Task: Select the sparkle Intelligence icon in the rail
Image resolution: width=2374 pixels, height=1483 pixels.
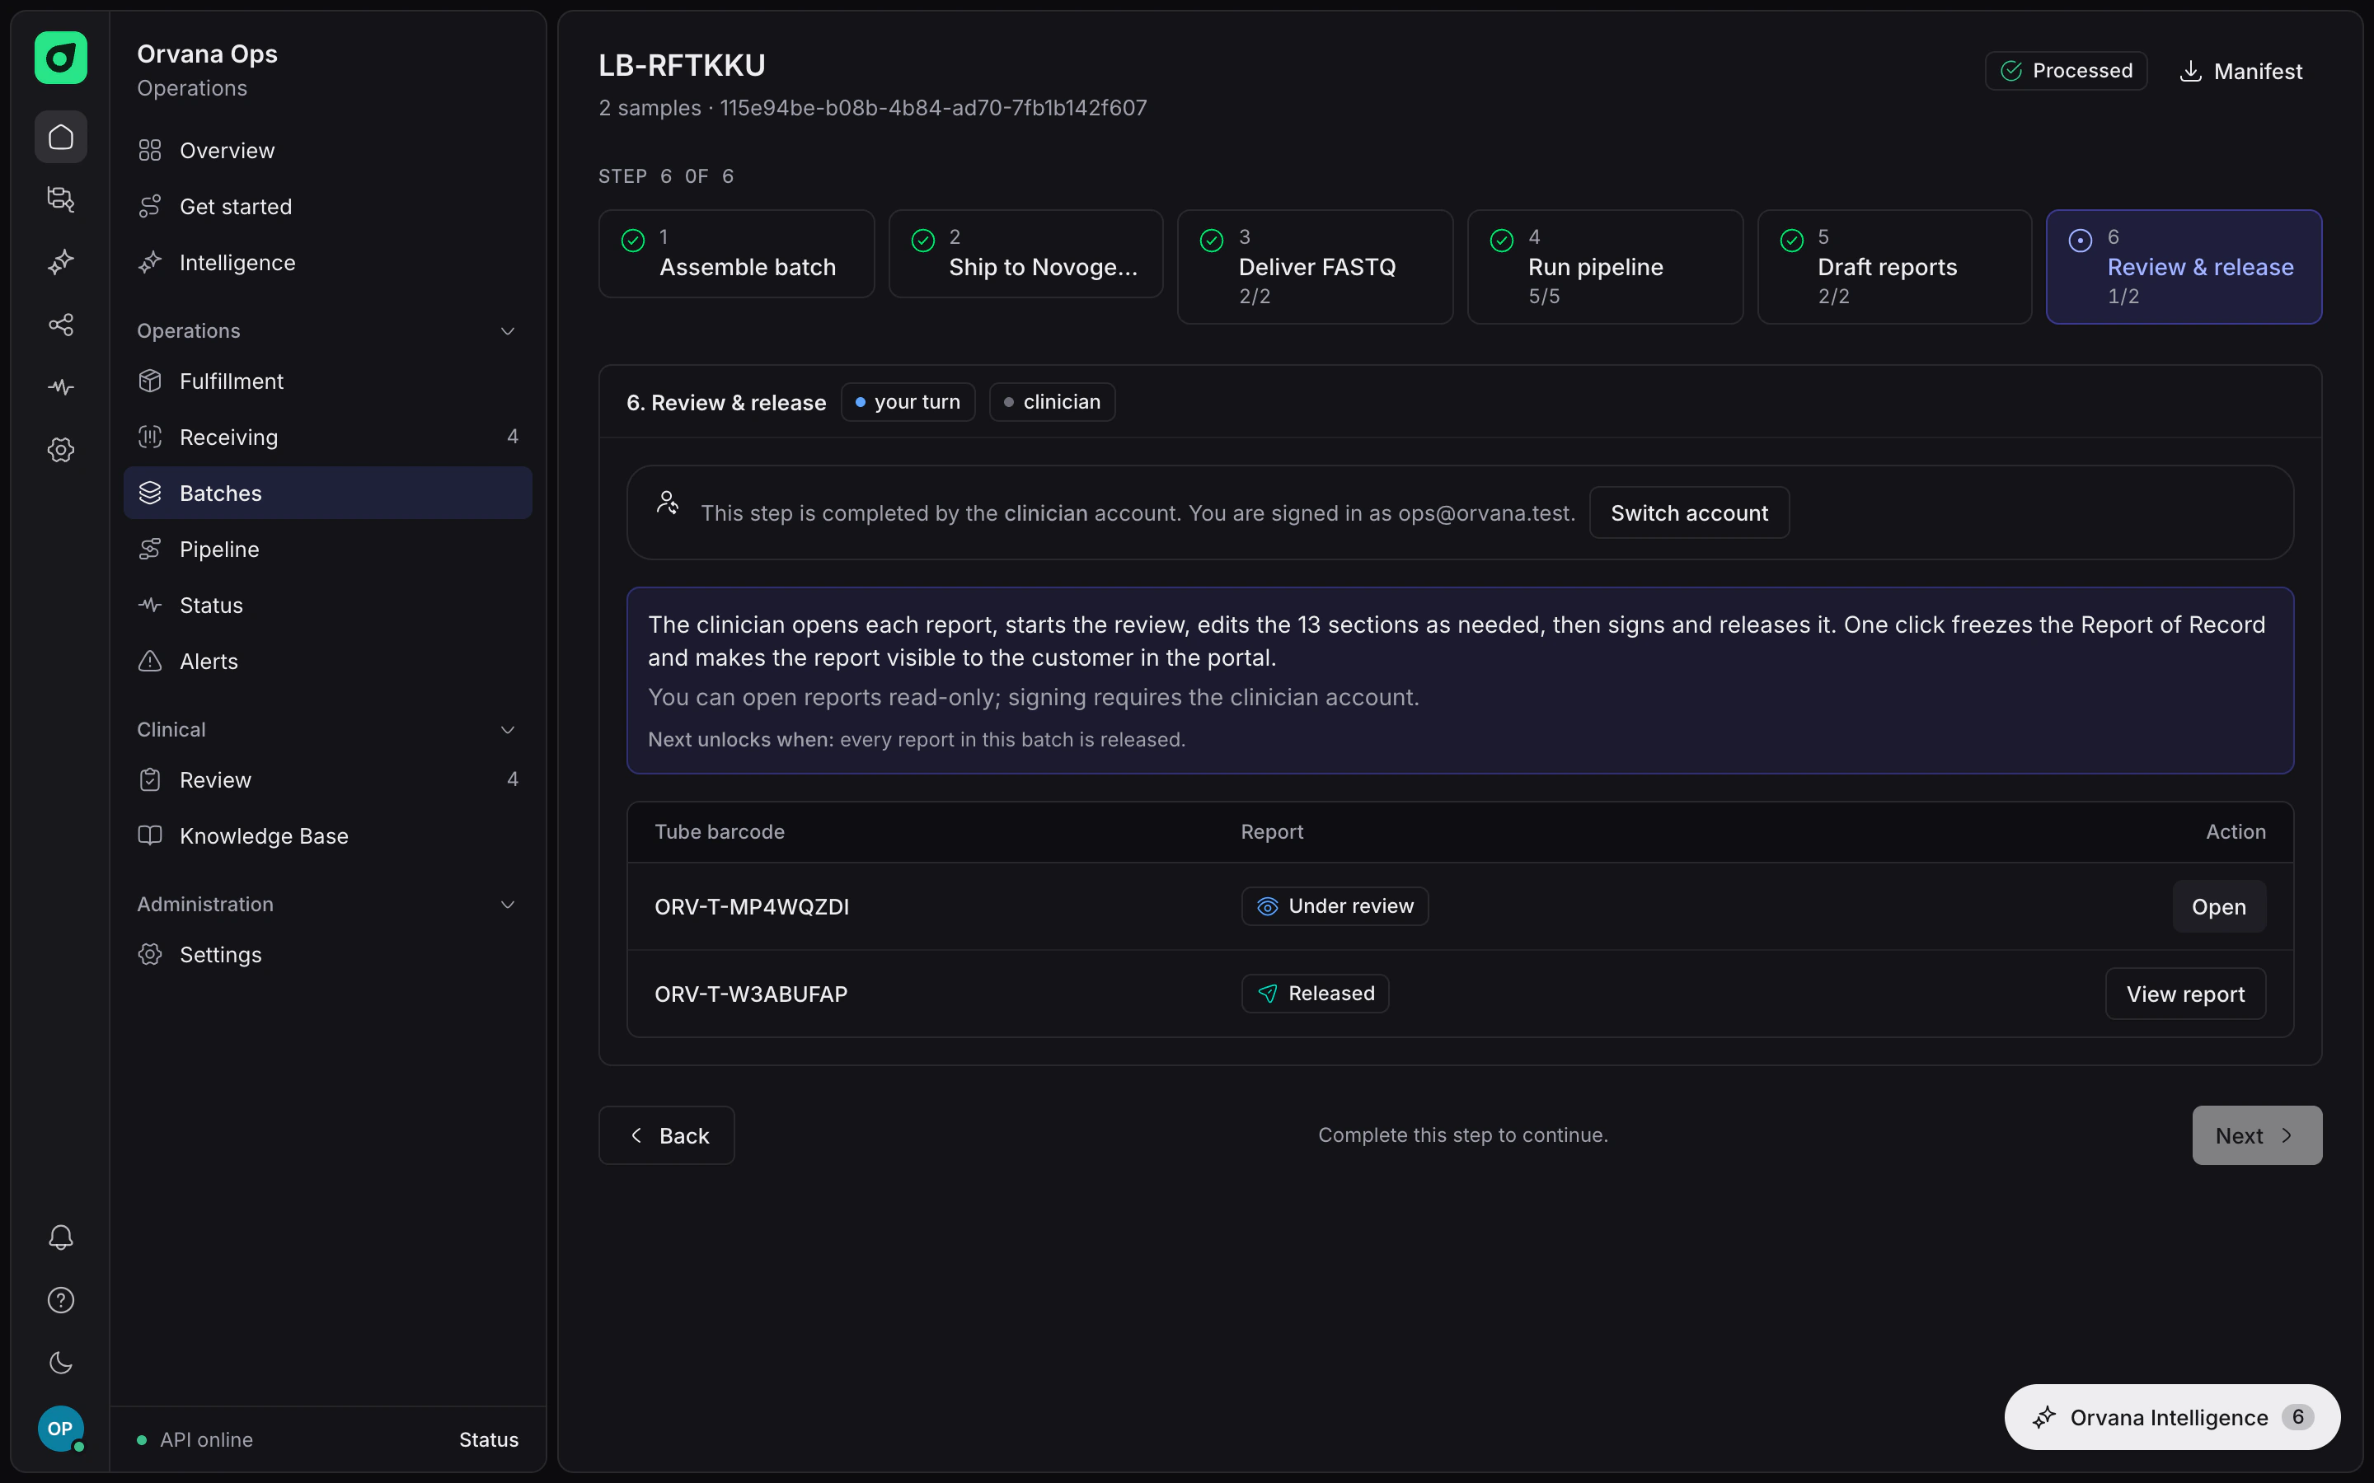Action: [x=61, y=262]
